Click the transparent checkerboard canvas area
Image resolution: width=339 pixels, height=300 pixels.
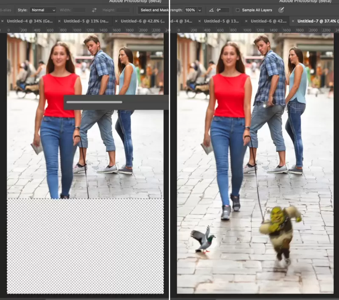[x=85, y=246]
